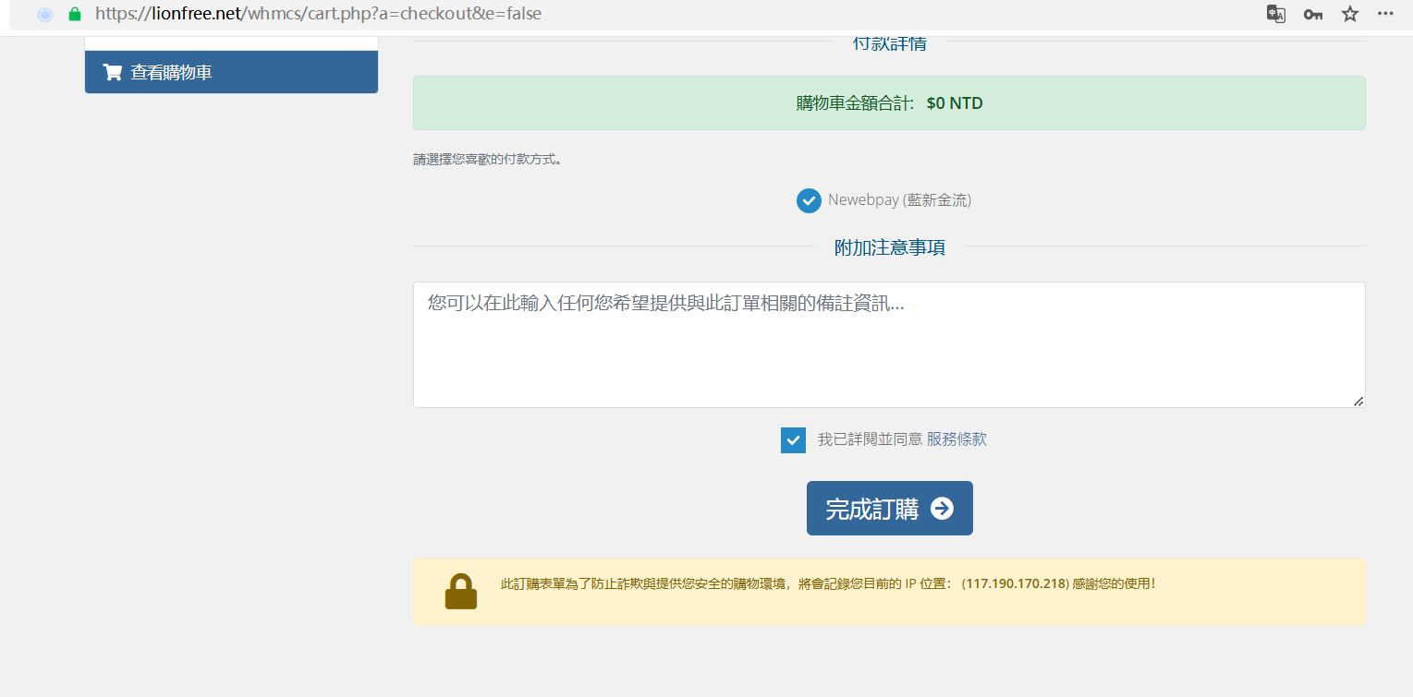The image size is (1413, 697).
Task: Add this page to favorites with star
Action: 1350,14
